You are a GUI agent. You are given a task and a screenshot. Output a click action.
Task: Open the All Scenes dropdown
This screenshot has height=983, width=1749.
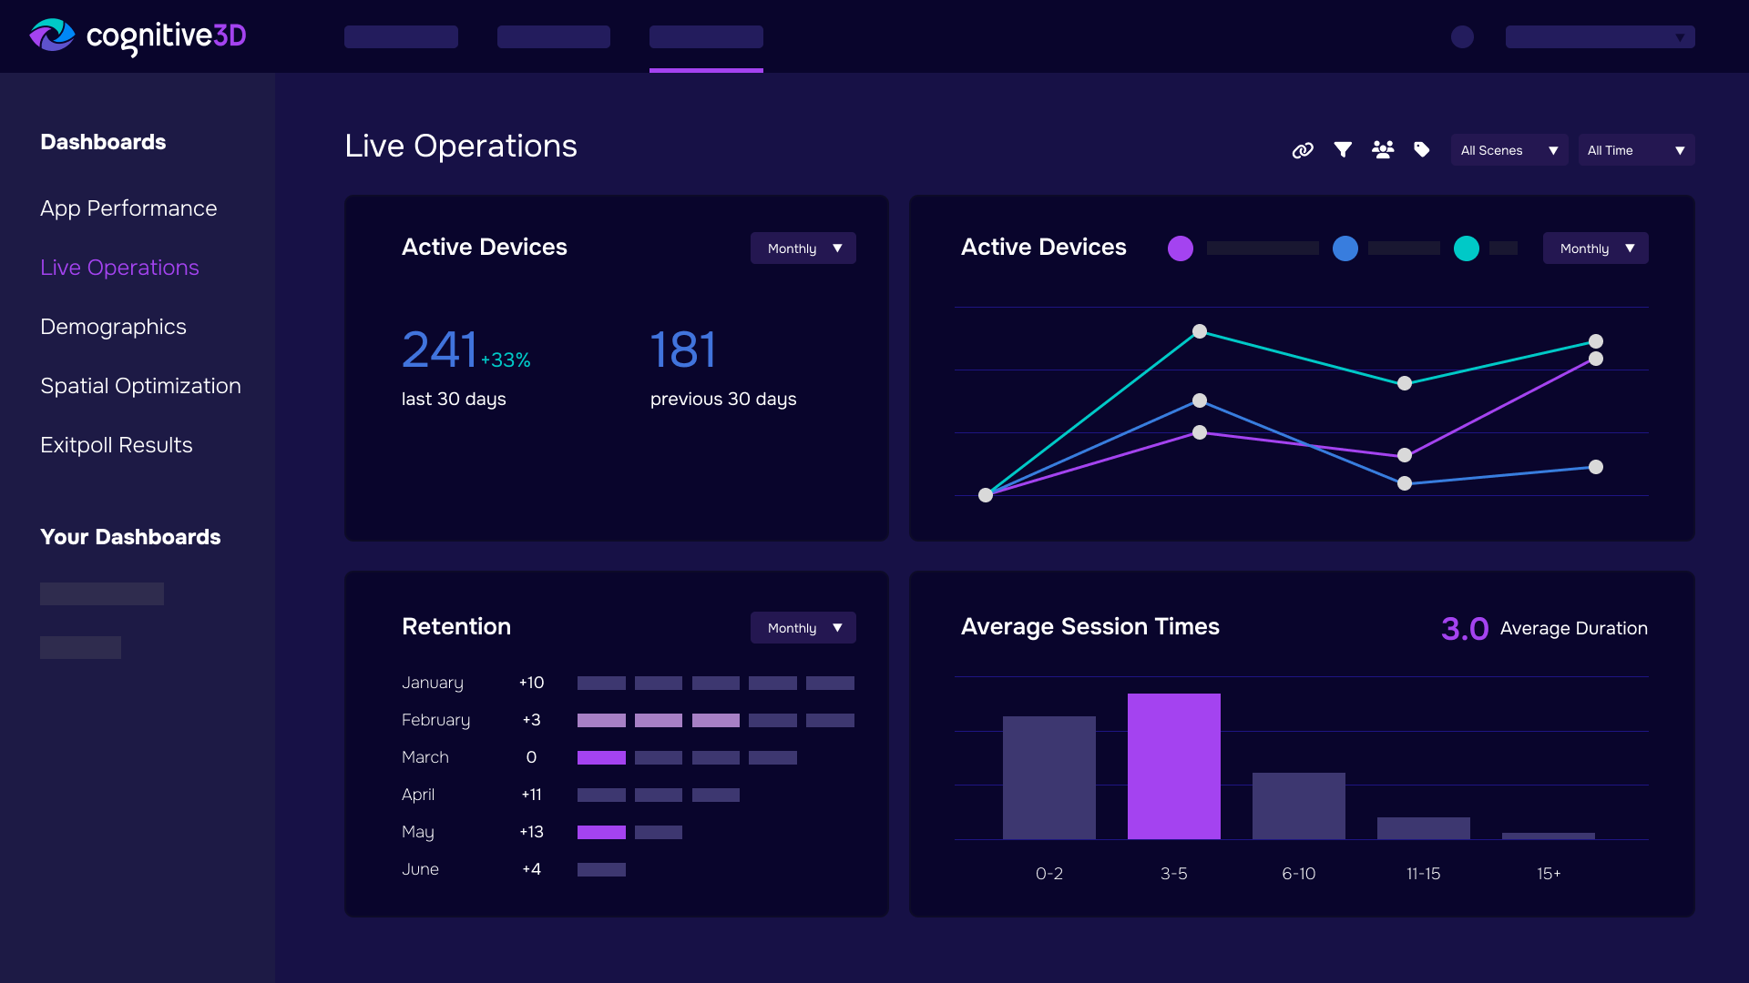point(1509,150)
